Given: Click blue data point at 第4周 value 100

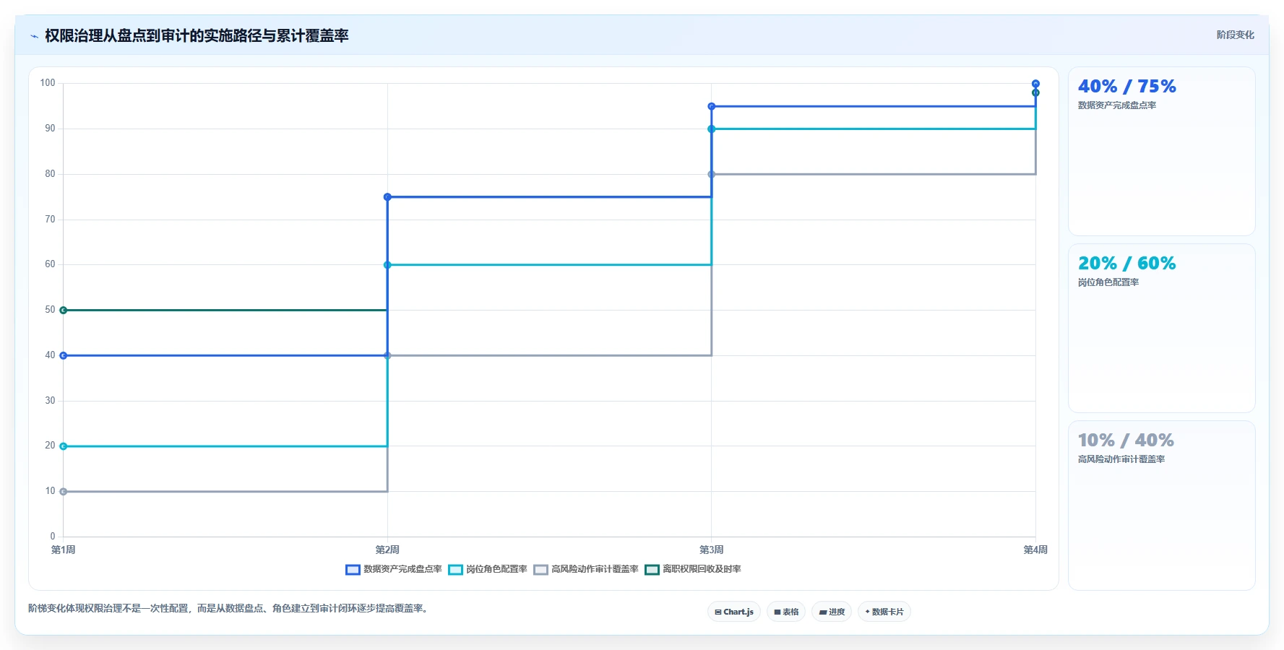Looking at the screenshot, I should tap(1035, 84).
